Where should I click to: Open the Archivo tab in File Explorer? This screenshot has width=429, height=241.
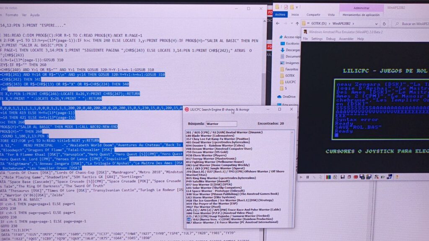tap(280, 15)
